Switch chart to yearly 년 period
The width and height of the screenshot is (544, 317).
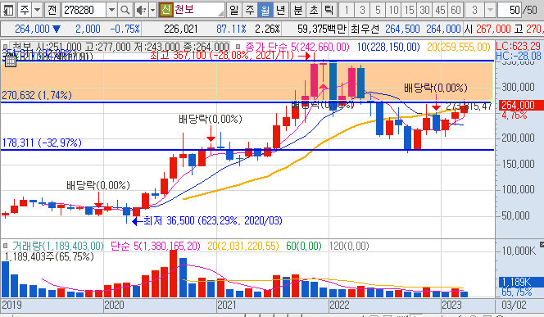pos(281,11)
